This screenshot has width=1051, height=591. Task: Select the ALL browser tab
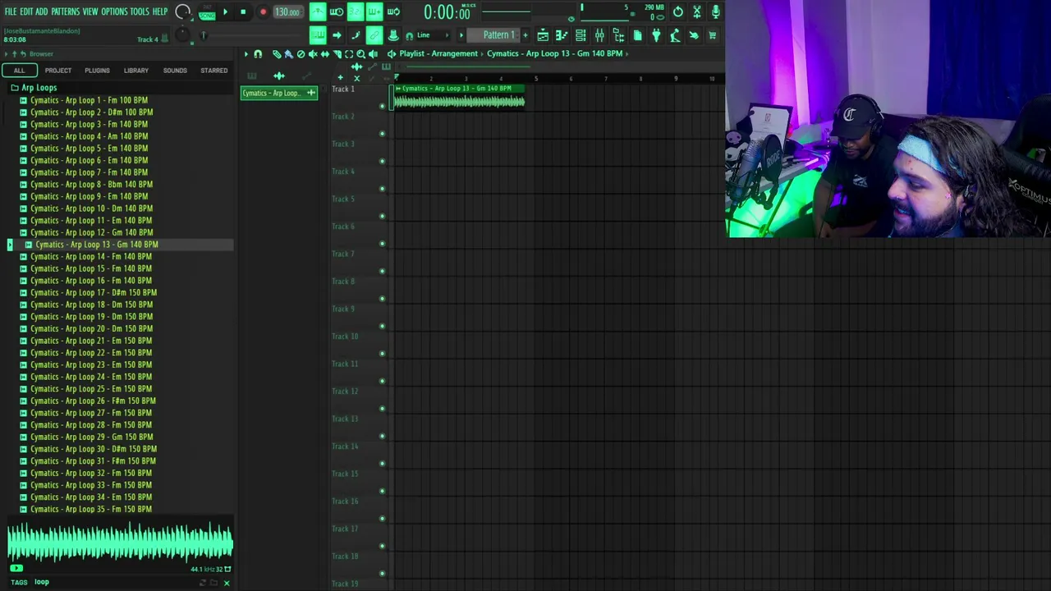tap(19, 71)
